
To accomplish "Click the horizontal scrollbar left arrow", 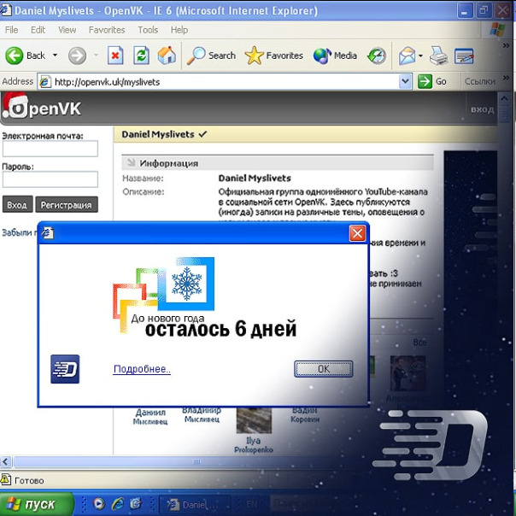I will [6, 461].
